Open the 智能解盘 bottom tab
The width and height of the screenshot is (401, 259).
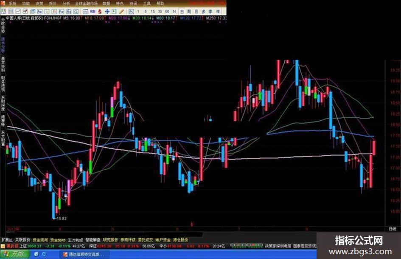(x=93, y=240)
